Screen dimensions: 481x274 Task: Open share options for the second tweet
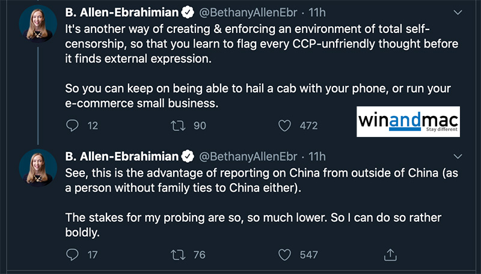point(390,255)
